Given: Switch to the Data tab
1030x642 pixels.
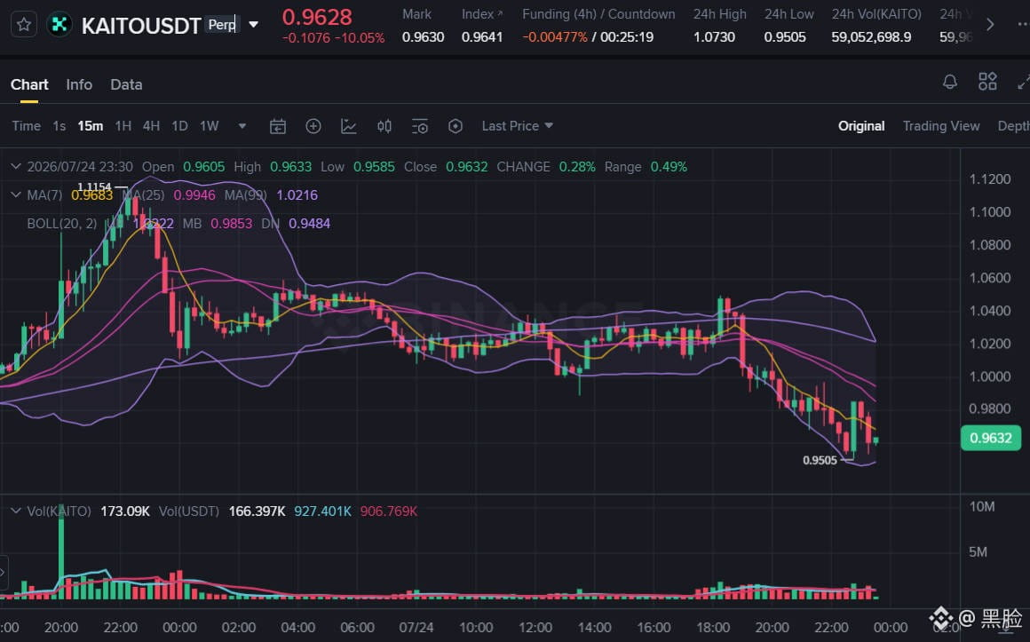Looking at the screenshot, I should tap(126, 84).
